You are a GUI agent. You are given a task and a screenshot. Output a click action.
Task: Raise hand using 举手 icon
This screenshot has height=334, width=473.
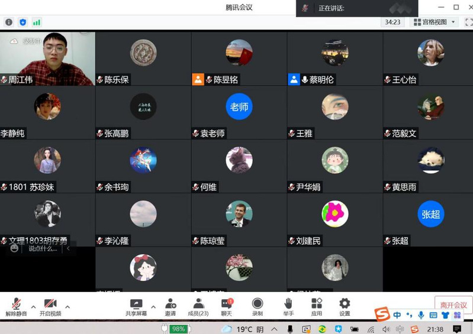click(288, 304)
